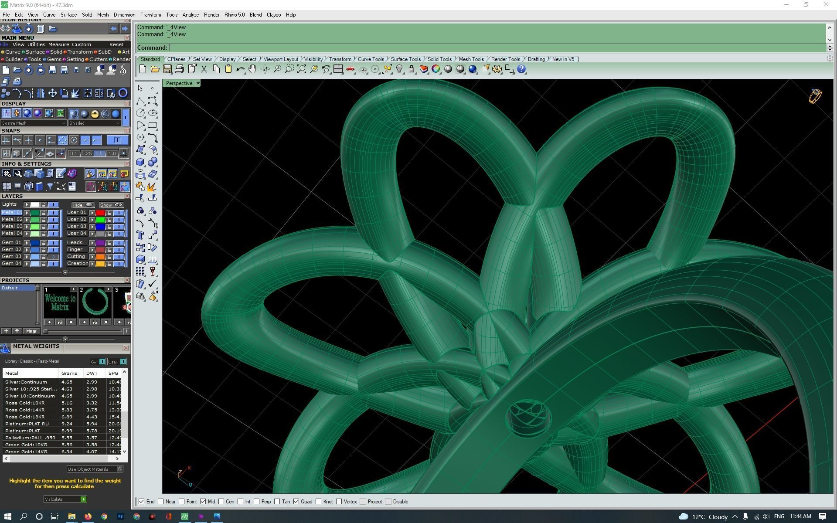Click the green checkmark Check tool in side toolbar
Screen dimensions: 837x523
point(153,284)
